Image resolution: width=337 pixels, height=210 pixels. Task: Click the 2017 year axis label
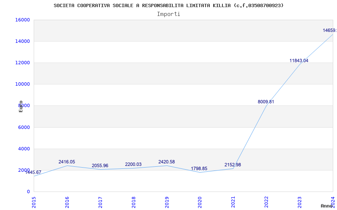[x=100, y=202]
